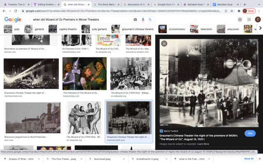This screenshot has width=263, height=164.
Task: Open Wizard of Oz cast wikipedia thumbnail
Action: point(84,118)
